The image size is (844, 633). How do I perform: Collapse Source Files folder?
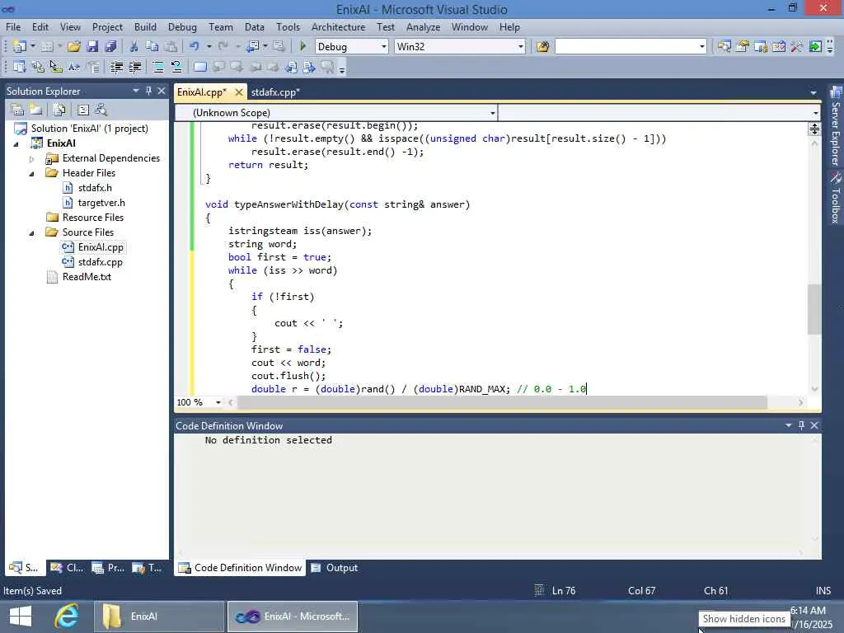[32, 232]
